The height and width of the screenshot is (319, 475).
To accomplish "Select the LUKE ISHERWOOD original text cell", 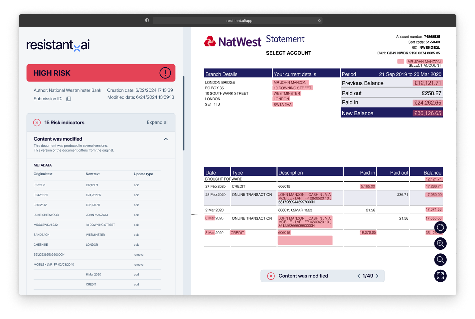I will pos(46,215).
